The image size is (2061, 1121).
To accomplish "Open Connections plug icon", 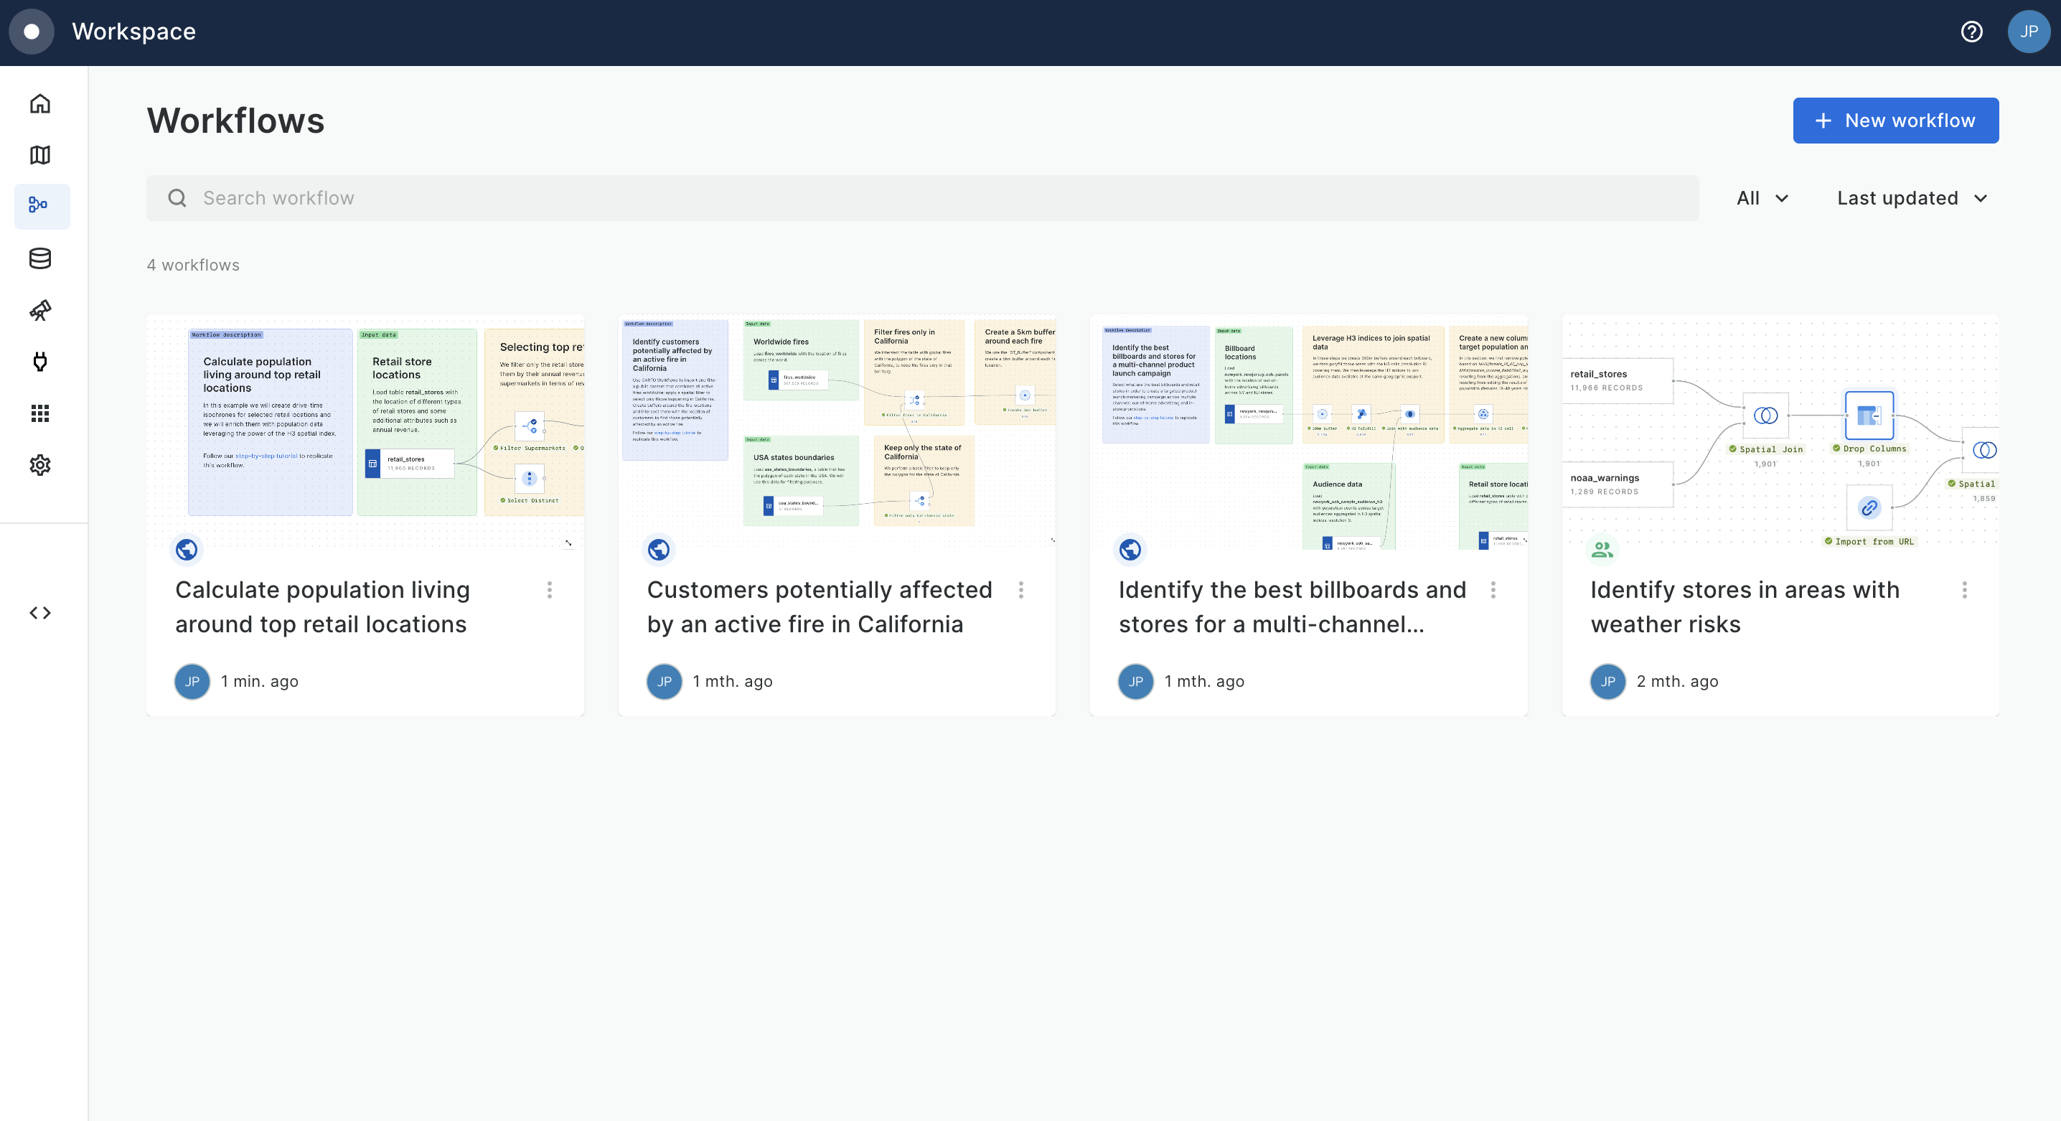I will click(40, 362).
